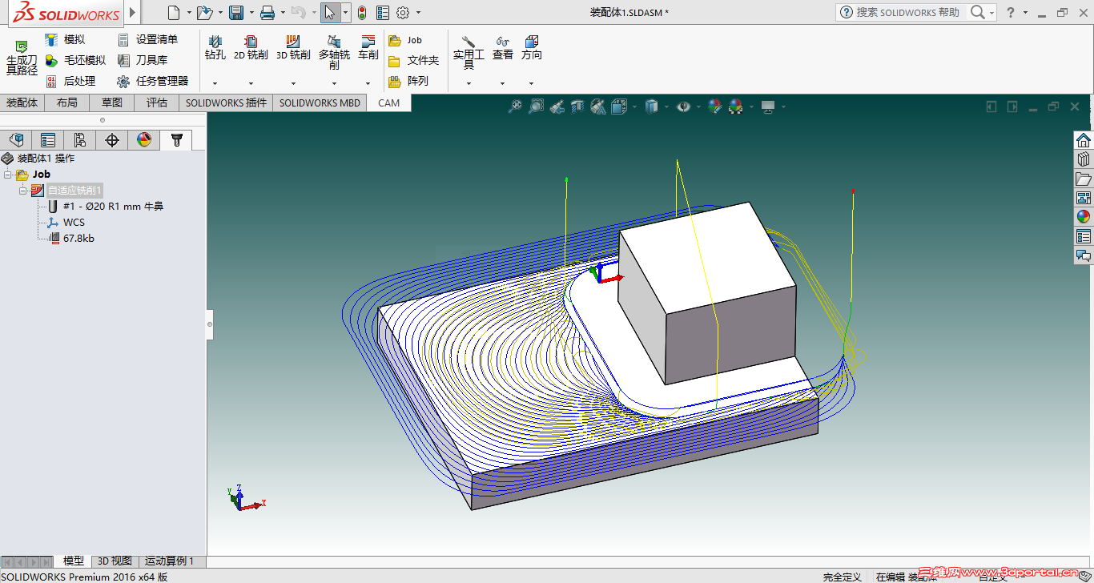
Task: Run 后处理 post process
Action: (70, 81)
